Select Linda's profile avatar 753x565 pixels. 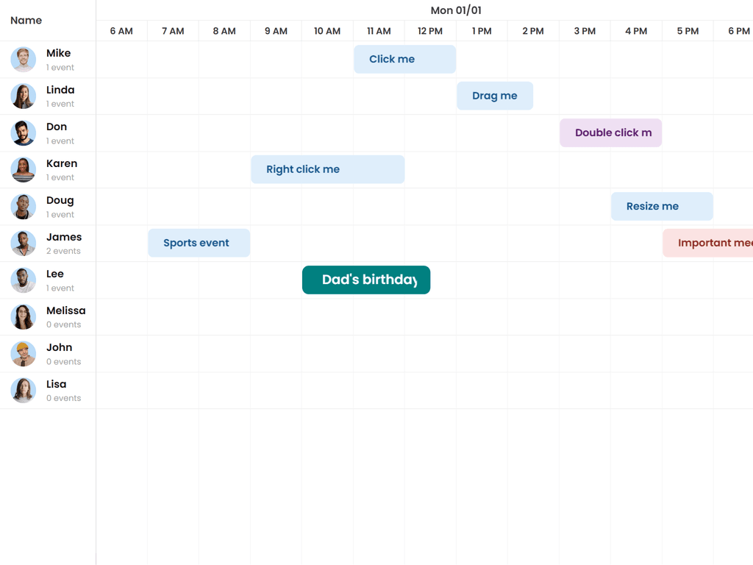click(x=24, y=96)
